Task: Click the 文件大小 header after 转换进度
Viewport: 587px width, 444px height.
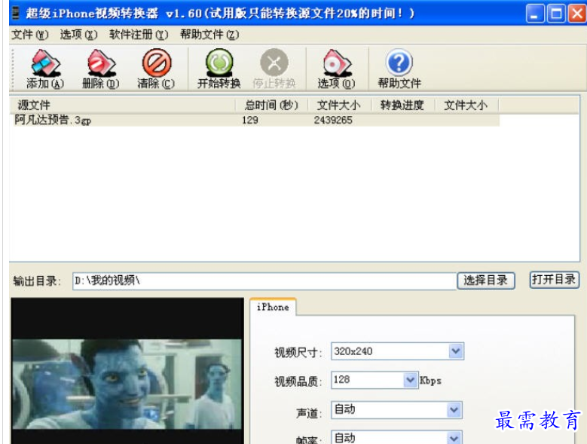Action: [x=466, y=106]
